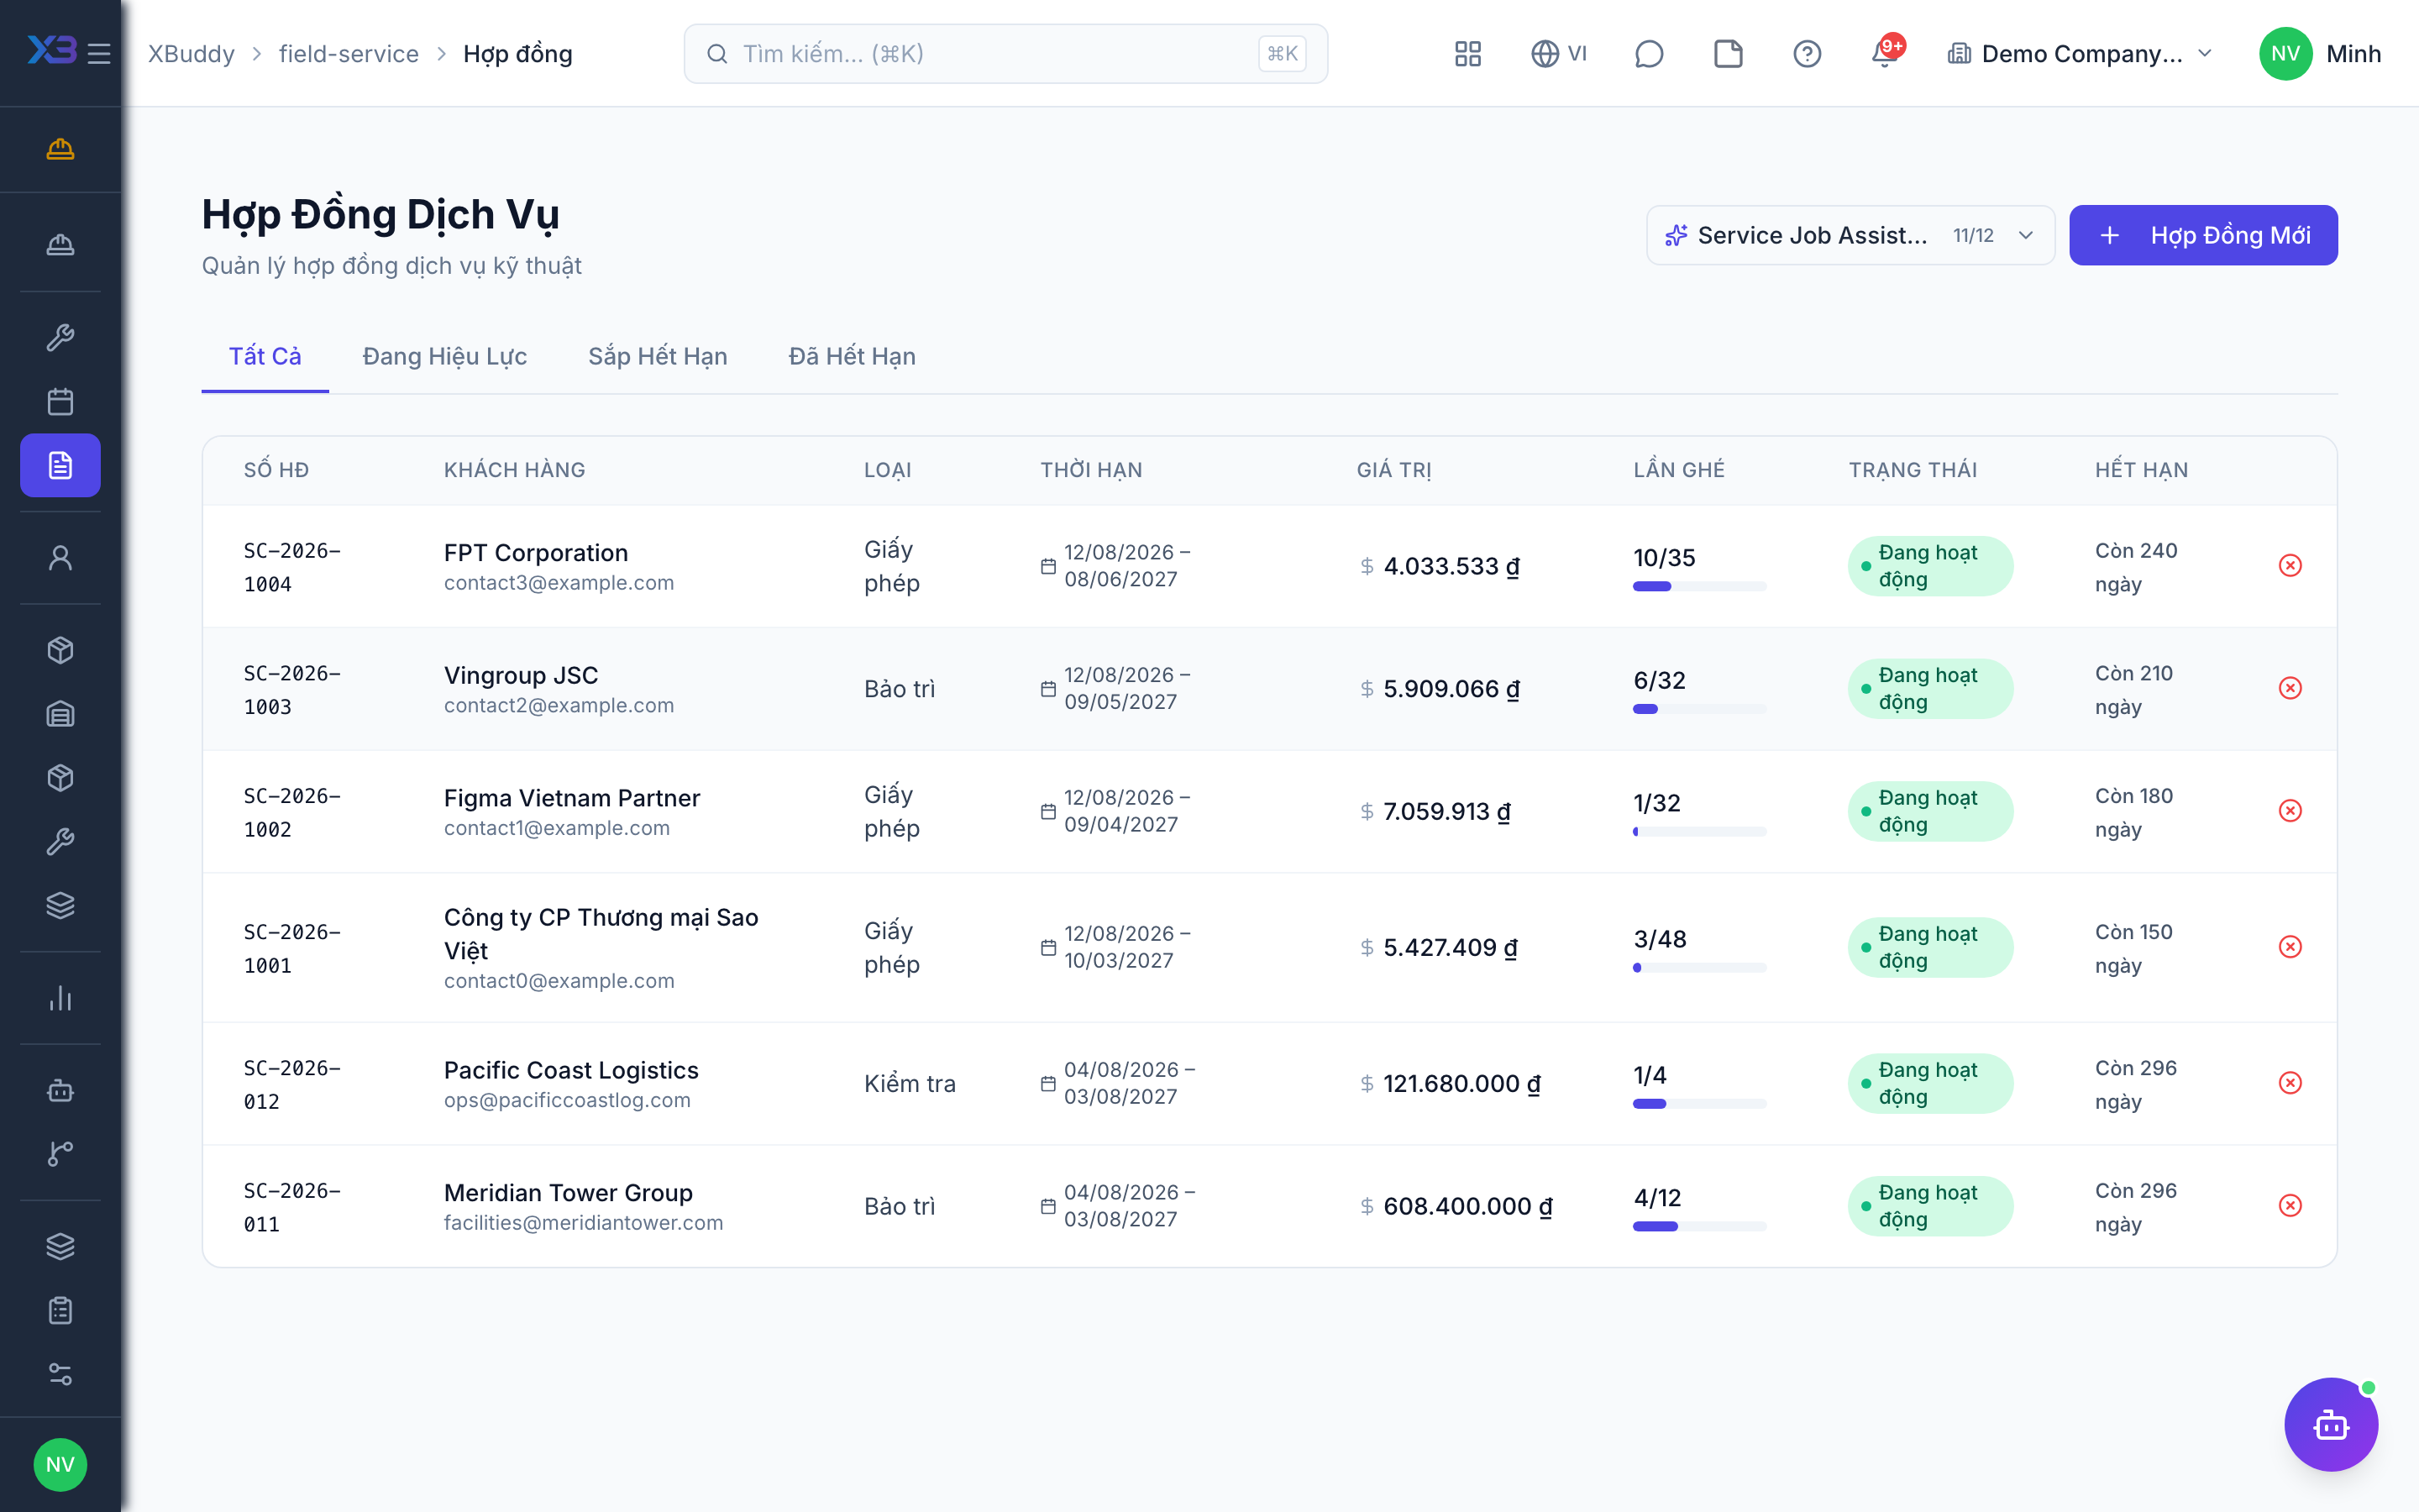Open the apps grid icon
Viewport: 2419px width, 1512px height.
[1467, 53]
